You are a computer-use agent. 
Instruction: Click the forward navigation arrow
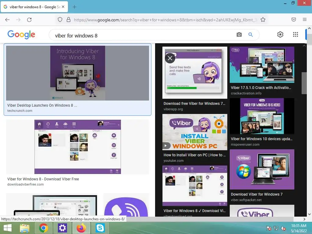click(18, 20)
